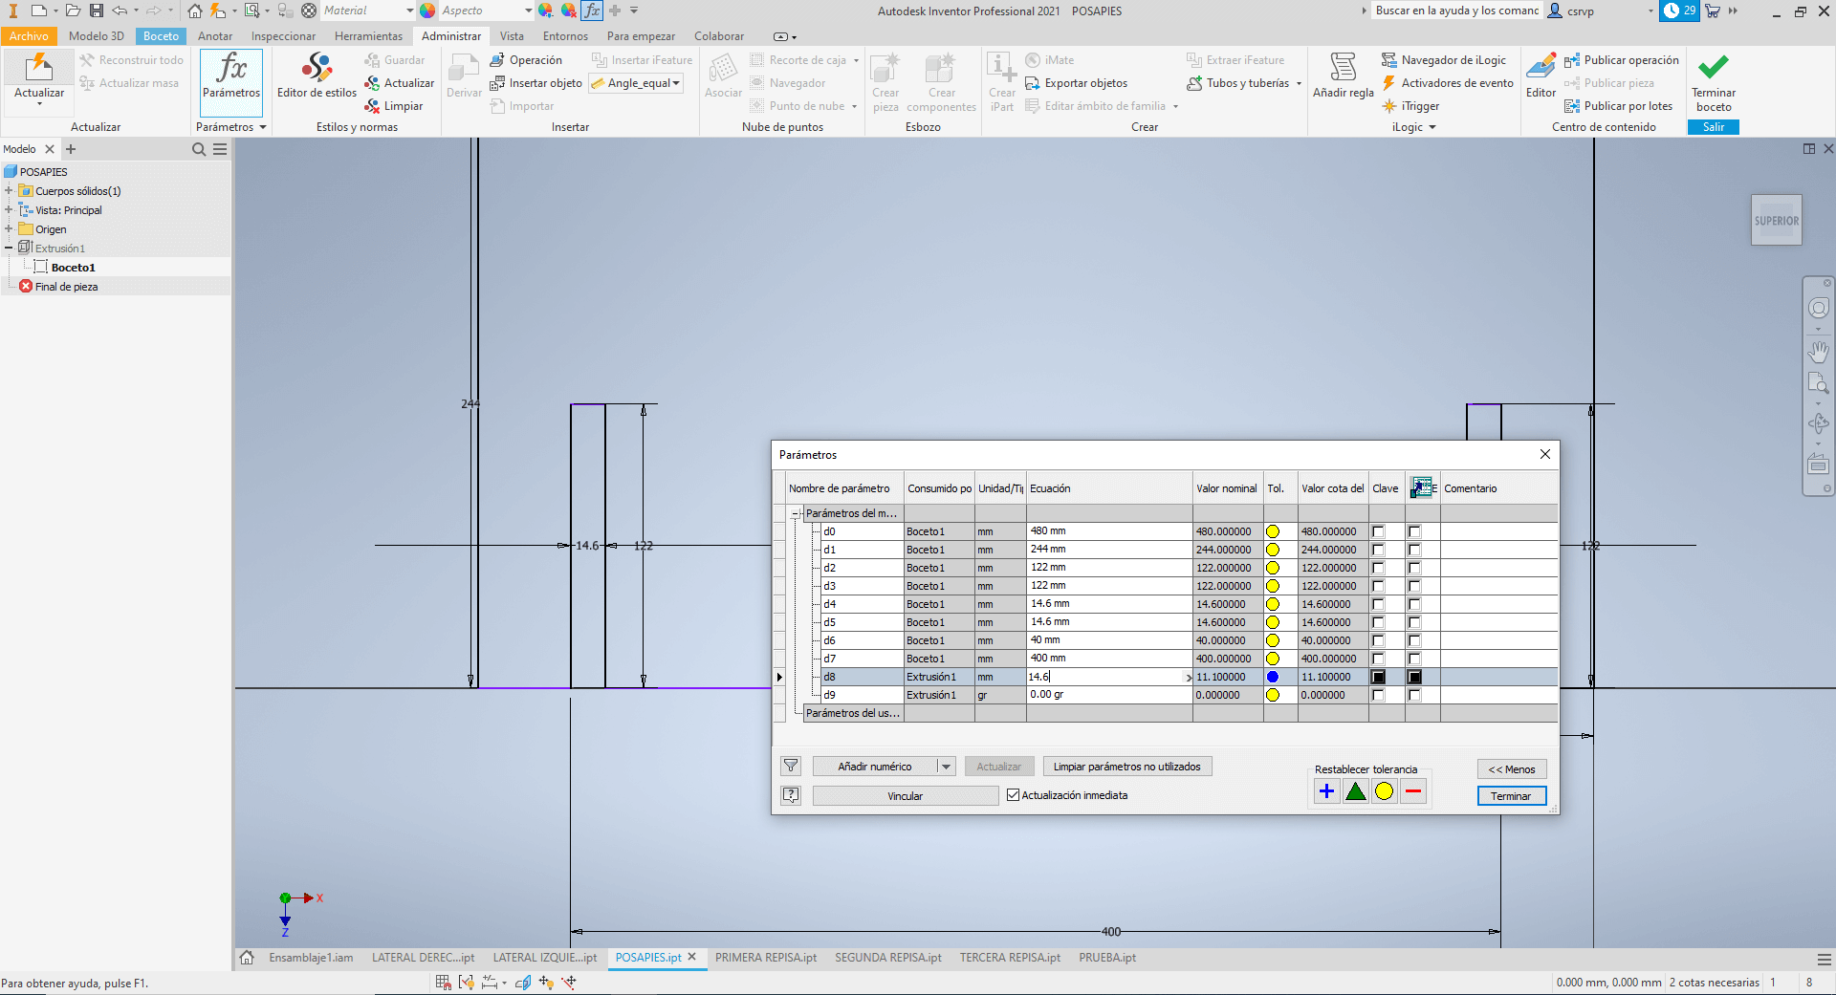This screenshot has width=1836, height=995.
Task: Open Activadores de evento
Action: 1448,83
